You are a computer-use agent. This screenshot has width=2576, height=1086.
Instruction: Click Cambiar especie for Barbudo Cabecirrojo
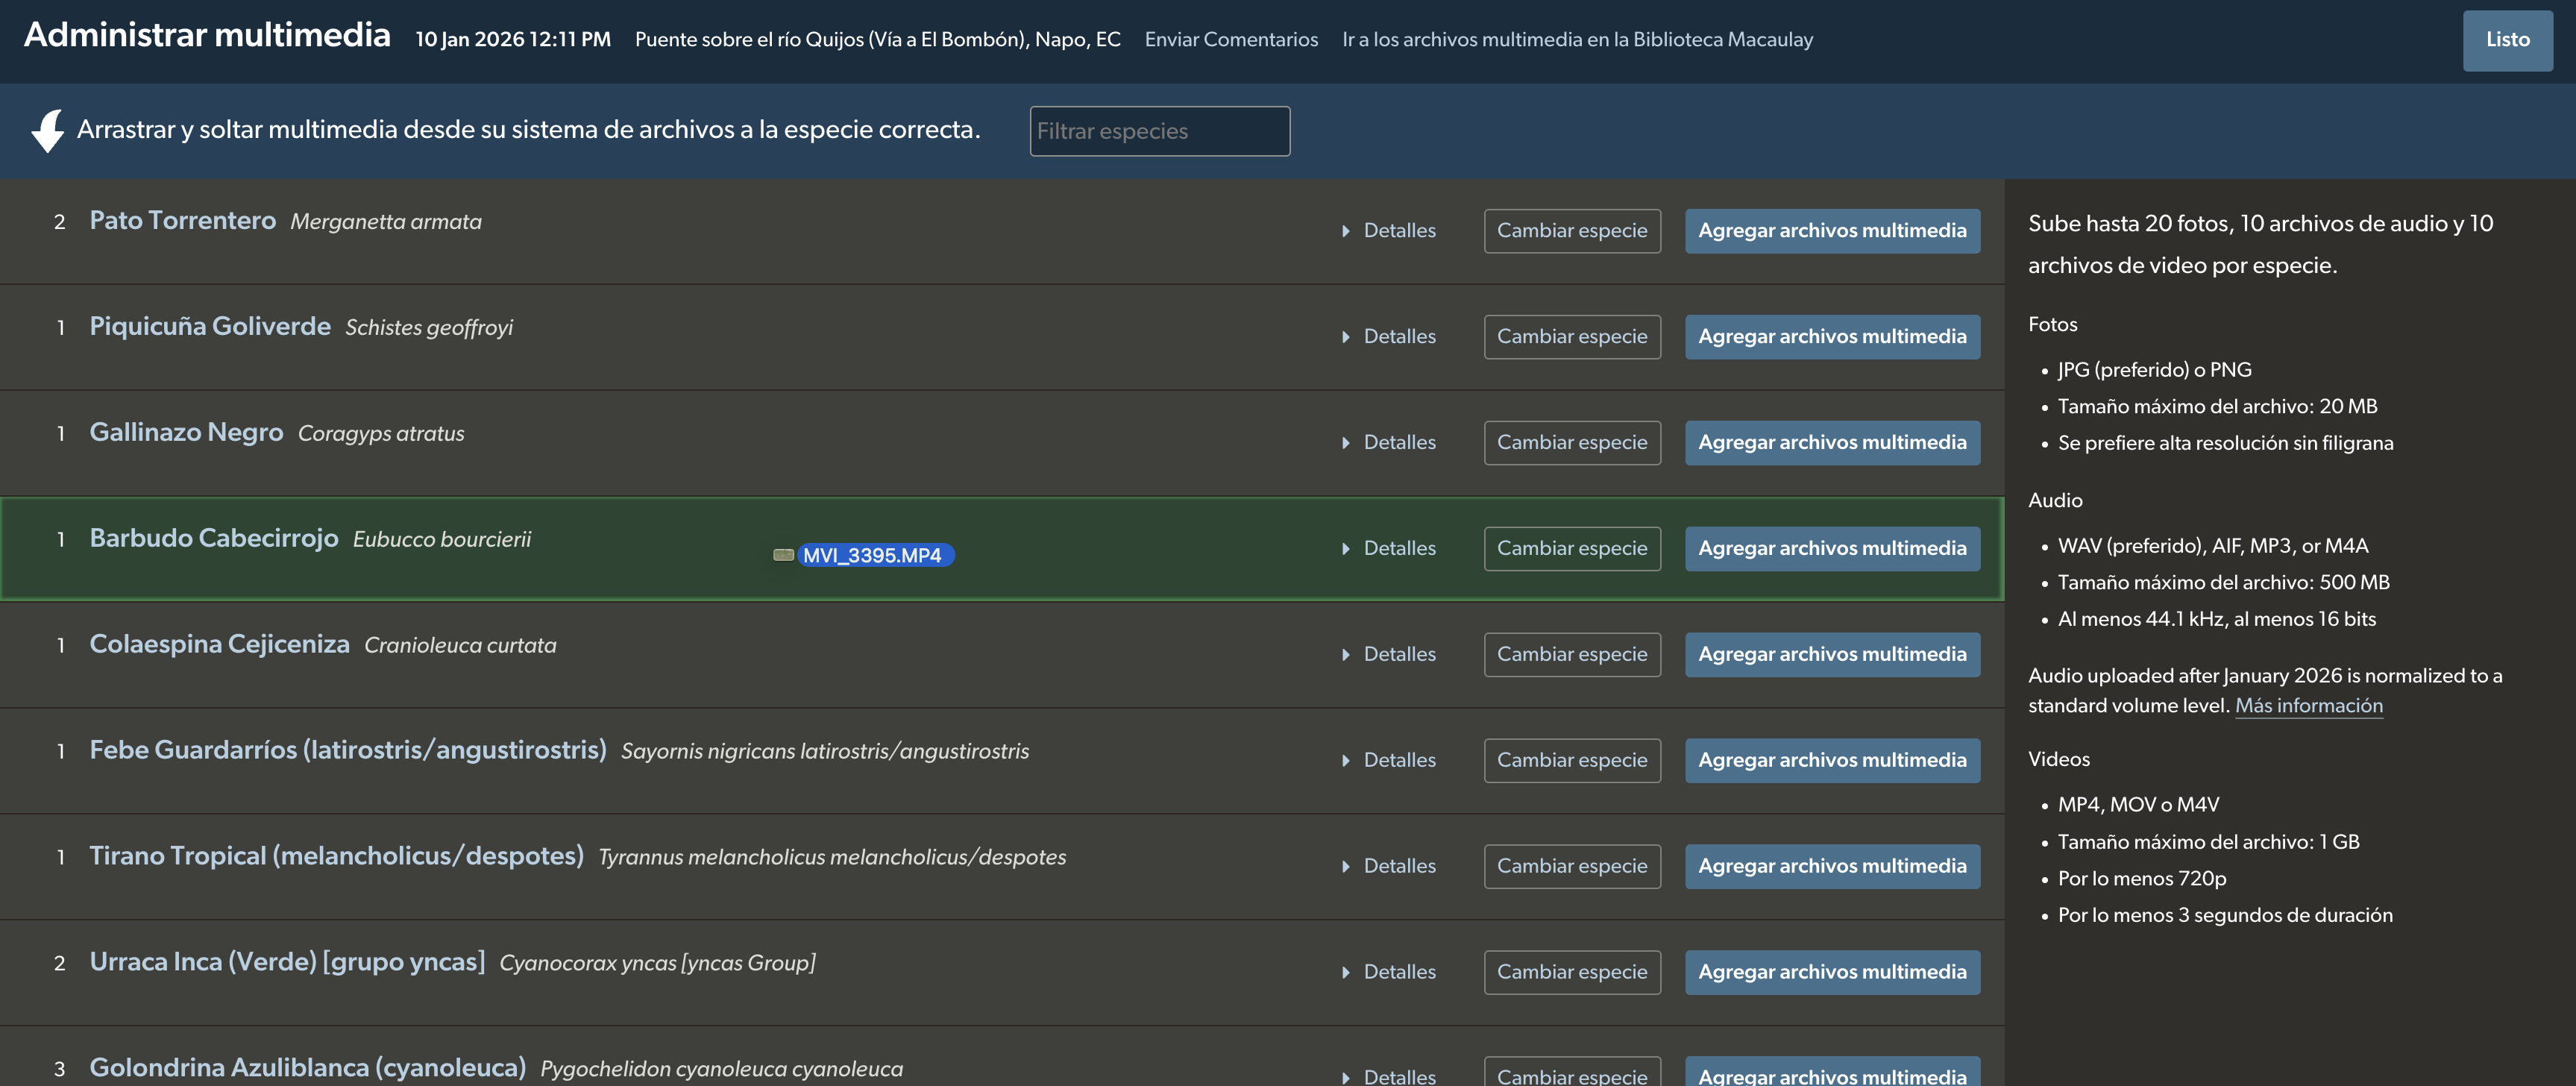coord(1571,549)
